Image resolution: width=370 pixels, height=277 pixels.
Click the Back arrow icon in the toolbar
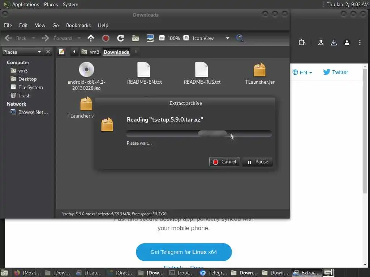click(8, 38)
